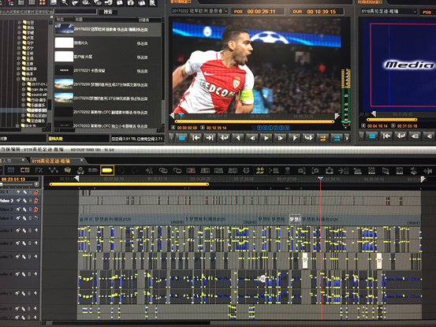This screenshot has width=436, height=327.
Task: Step one frame back in source monitor
Action: (252, 138)
